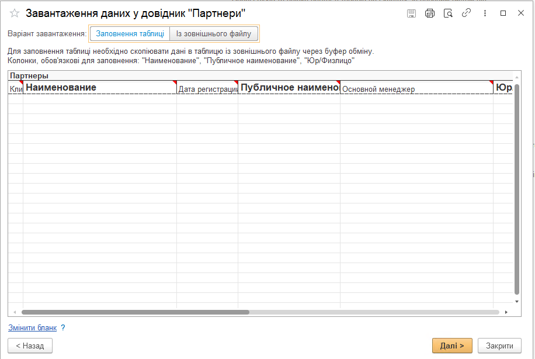Maximize the dialog window
The height and width of the screenshot is (359, 535).
(x=503, y=13)
